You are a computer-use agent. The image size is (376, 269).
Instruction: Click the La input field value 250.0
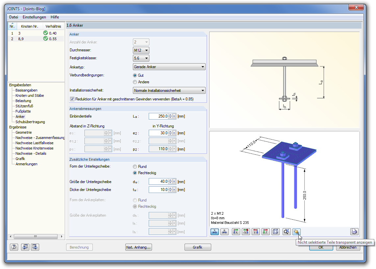159,116
